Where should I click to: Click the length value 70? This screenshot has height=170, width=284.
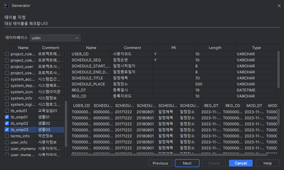click(198, 78)
